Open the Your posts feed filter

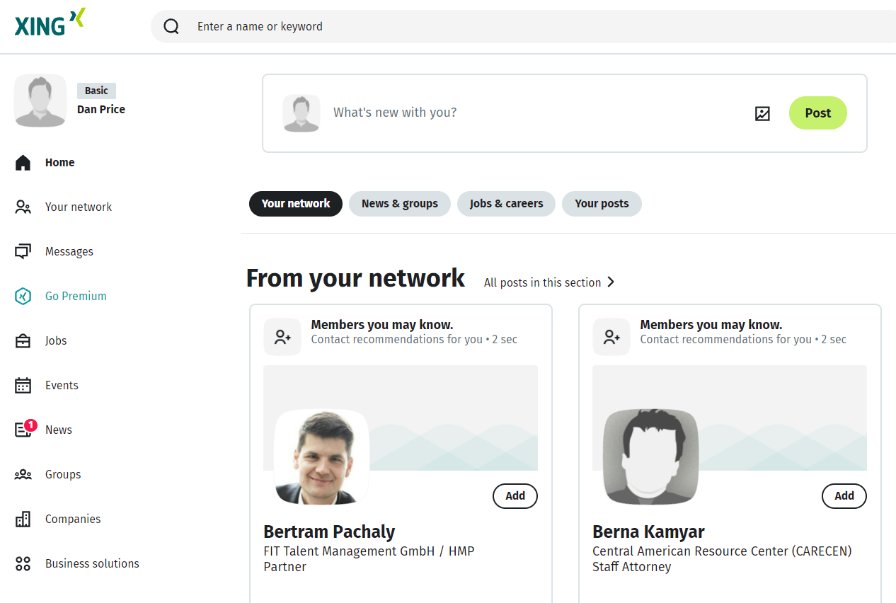coord(602,203)
